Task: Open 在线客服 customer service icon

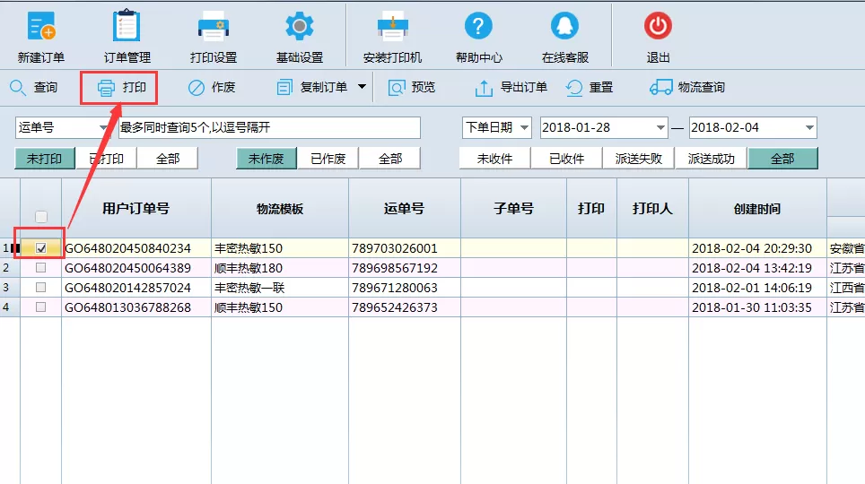Action: 565,26
